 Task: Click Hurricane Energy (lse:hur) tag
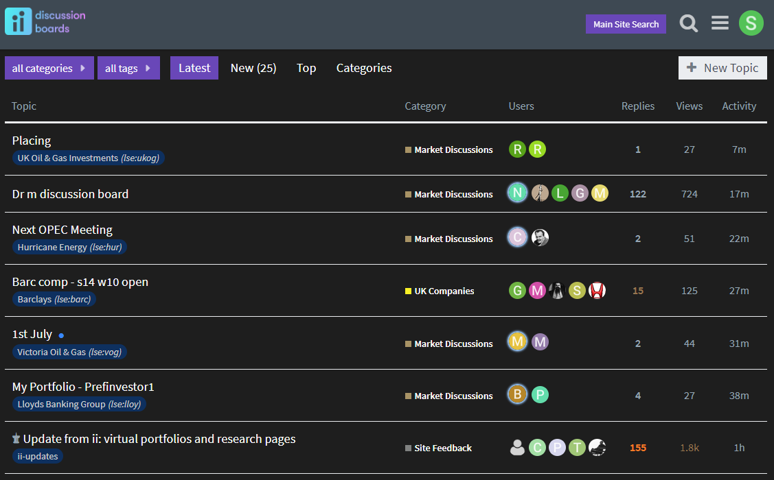[x=69, y=247]
